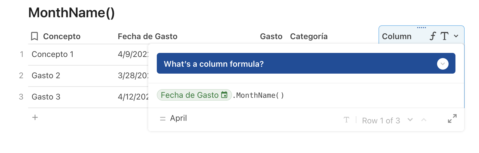The width and height of the screenshot is (479, 153).
Task: Select the Gasto column header
Action: pos(271,37)
